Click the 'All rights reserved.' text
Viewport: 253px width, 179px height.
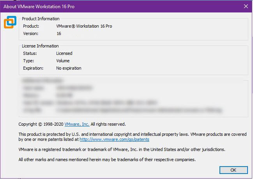pyautogui.click(x=108, y=124)
